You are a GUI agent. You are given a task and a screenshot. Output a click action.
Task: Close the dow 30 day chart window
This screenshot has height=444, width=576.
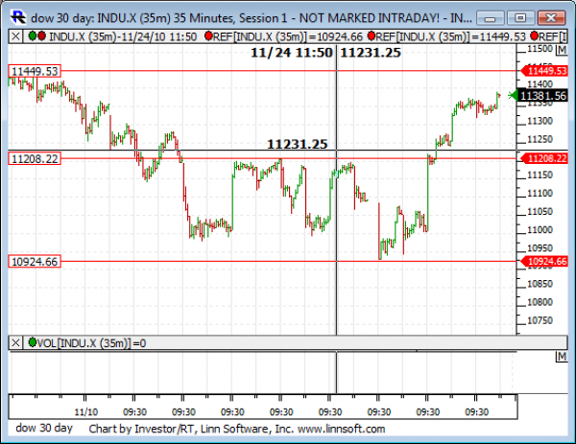point(551,17)
